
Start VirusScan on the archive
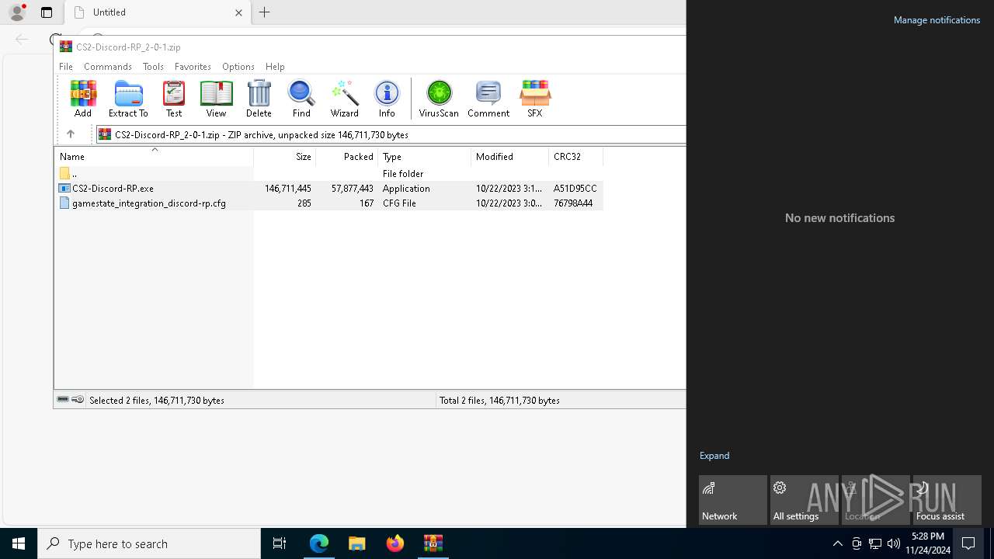tap(439, 99)
